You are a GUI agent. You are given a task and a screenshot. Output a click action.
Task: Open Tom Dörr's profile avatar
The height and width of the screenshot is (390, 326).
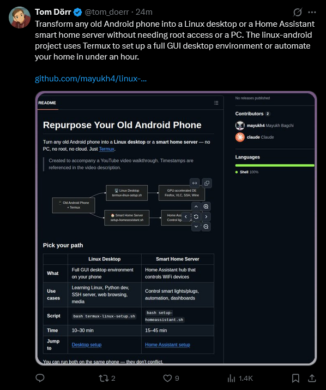pos(20,17)
